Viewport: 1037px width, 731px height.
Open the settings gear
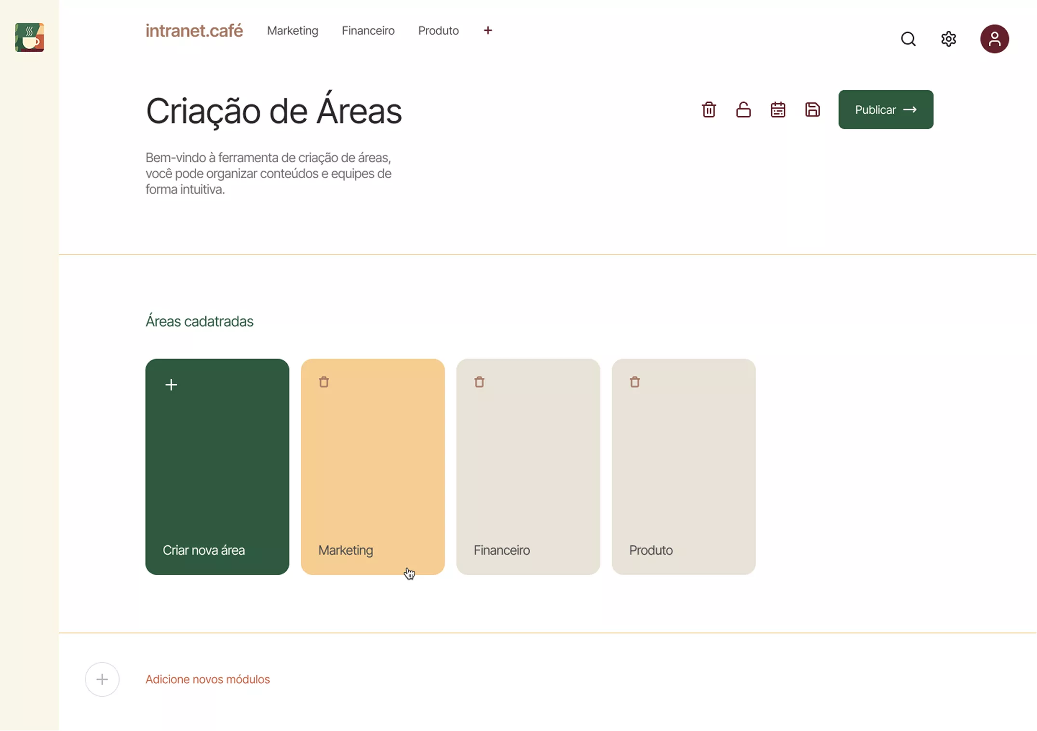pyautogui.click(x=948, y=39)
